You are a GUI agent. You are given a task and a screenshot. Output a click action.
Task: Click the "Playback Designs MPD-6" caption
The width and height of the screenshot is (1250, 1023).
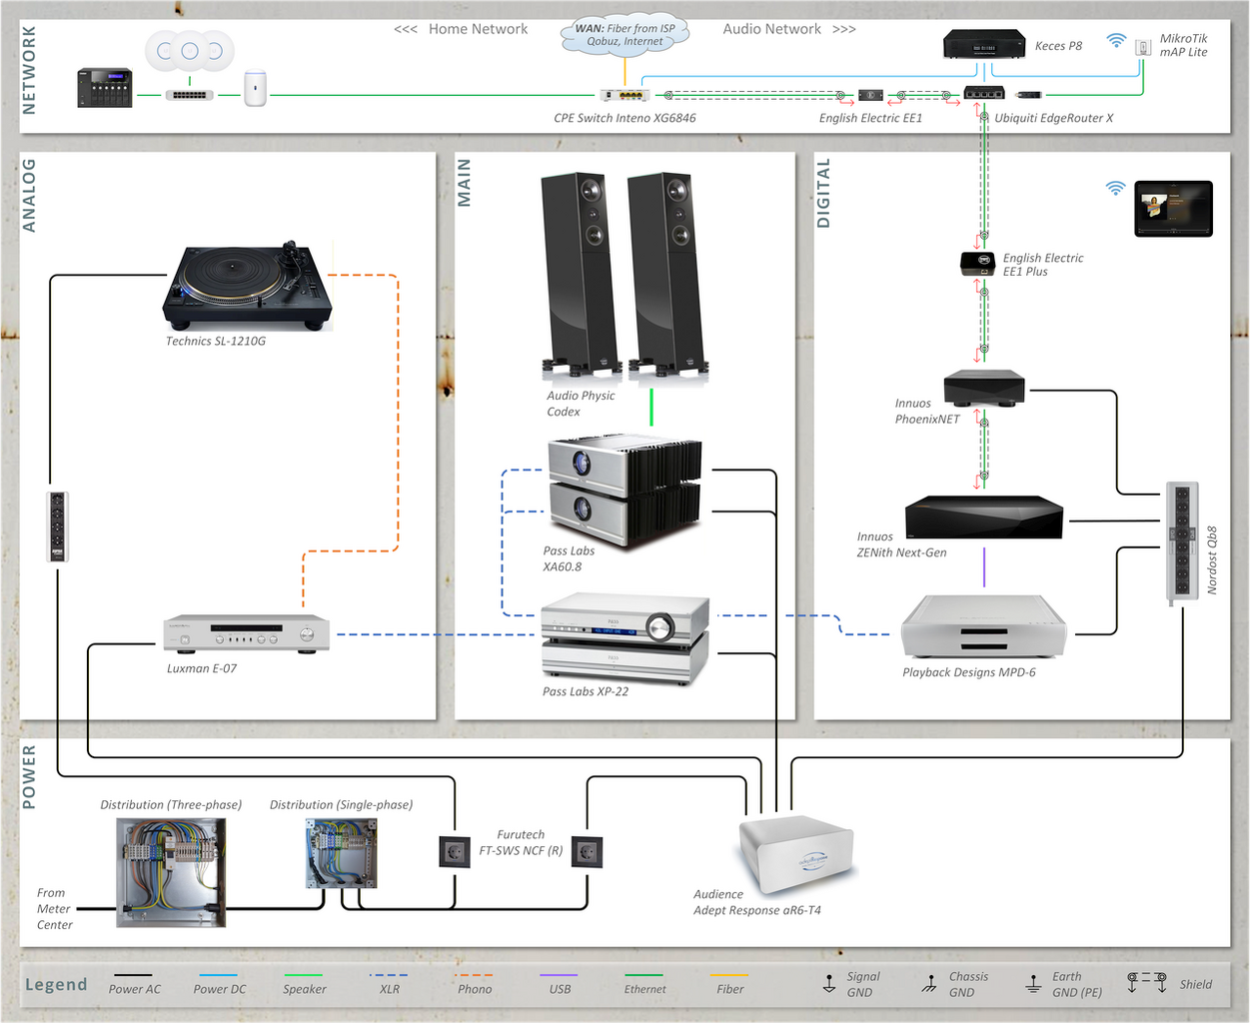969,672
